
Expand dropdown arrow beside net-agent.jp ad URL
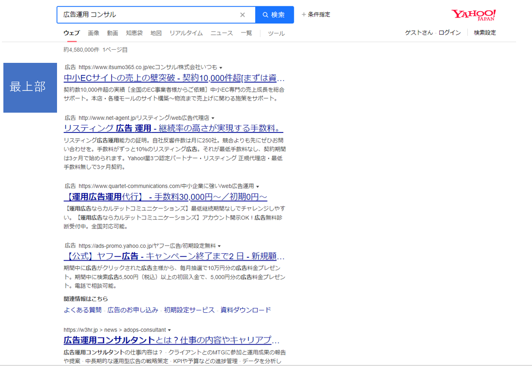coord(213,118)
